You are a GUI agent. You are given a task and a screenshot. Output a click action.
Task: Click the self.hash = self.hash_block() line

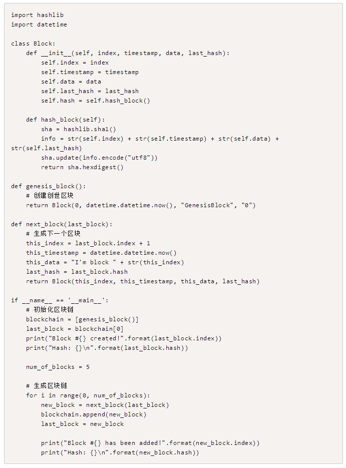[x=96, y=101]
